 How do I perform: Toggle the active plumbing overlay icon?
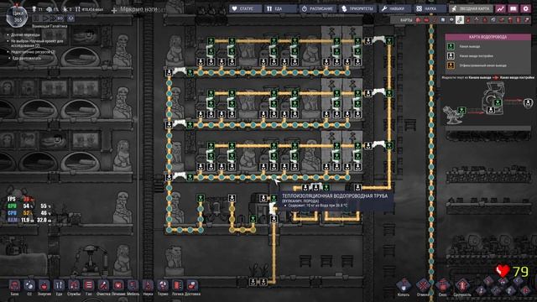[x=460, y=20]
